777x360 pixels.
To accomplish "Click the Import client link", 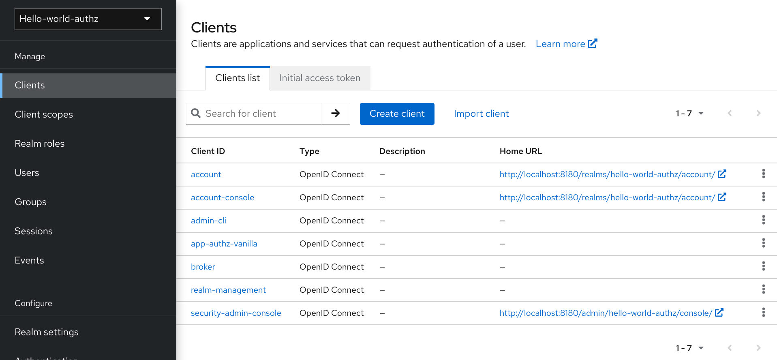I will point(481,114).
